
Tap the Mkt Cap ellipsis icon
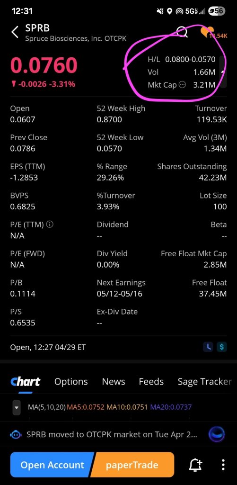pyautogui.click(x=183, y=85)
